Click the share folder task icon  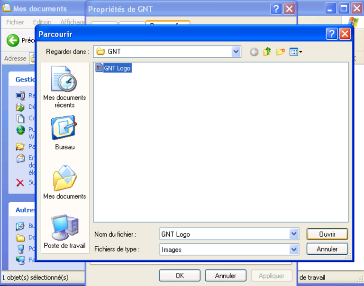click(x=20, y=147)
